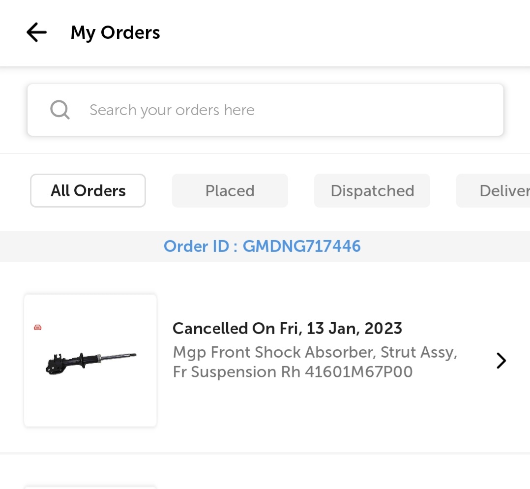
Task: Tap the '13 Jan, 2023' cancellation date
Action: point(354,328)
